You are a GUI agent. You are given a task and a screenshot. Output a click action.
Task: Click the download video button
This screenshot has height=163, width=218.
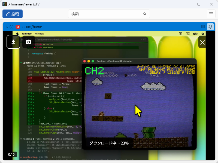(13, 42)
